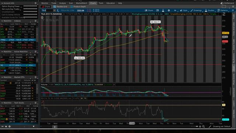Open the Indexes watchlist menu icon
This screenshot has height=133, width=236.
coord(35,21)
